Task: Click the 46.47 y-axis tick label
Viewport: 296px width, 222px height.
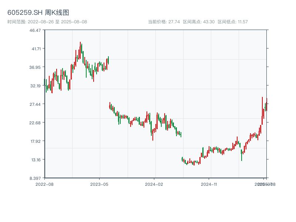Action: tap(36, 30)
